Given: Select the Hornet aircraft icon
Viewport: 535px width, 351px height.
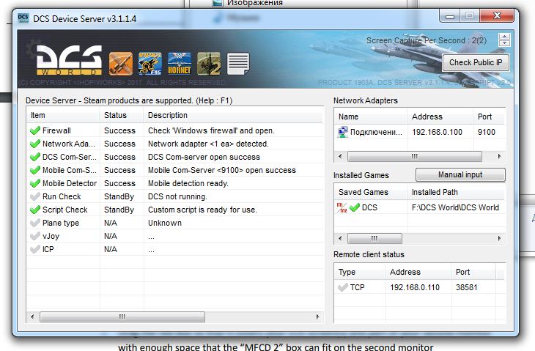Looking at the screenshot, I should click(x=180, y=64).
